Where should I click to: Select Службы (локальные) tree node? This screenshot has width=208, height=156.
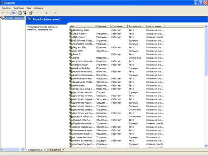tap(14, 18)
